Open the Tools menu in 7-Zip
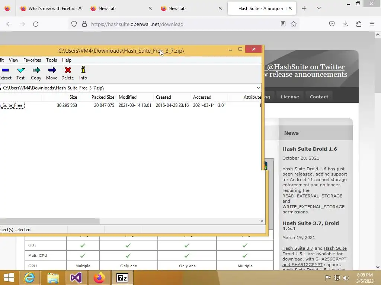 click(51, 60)
